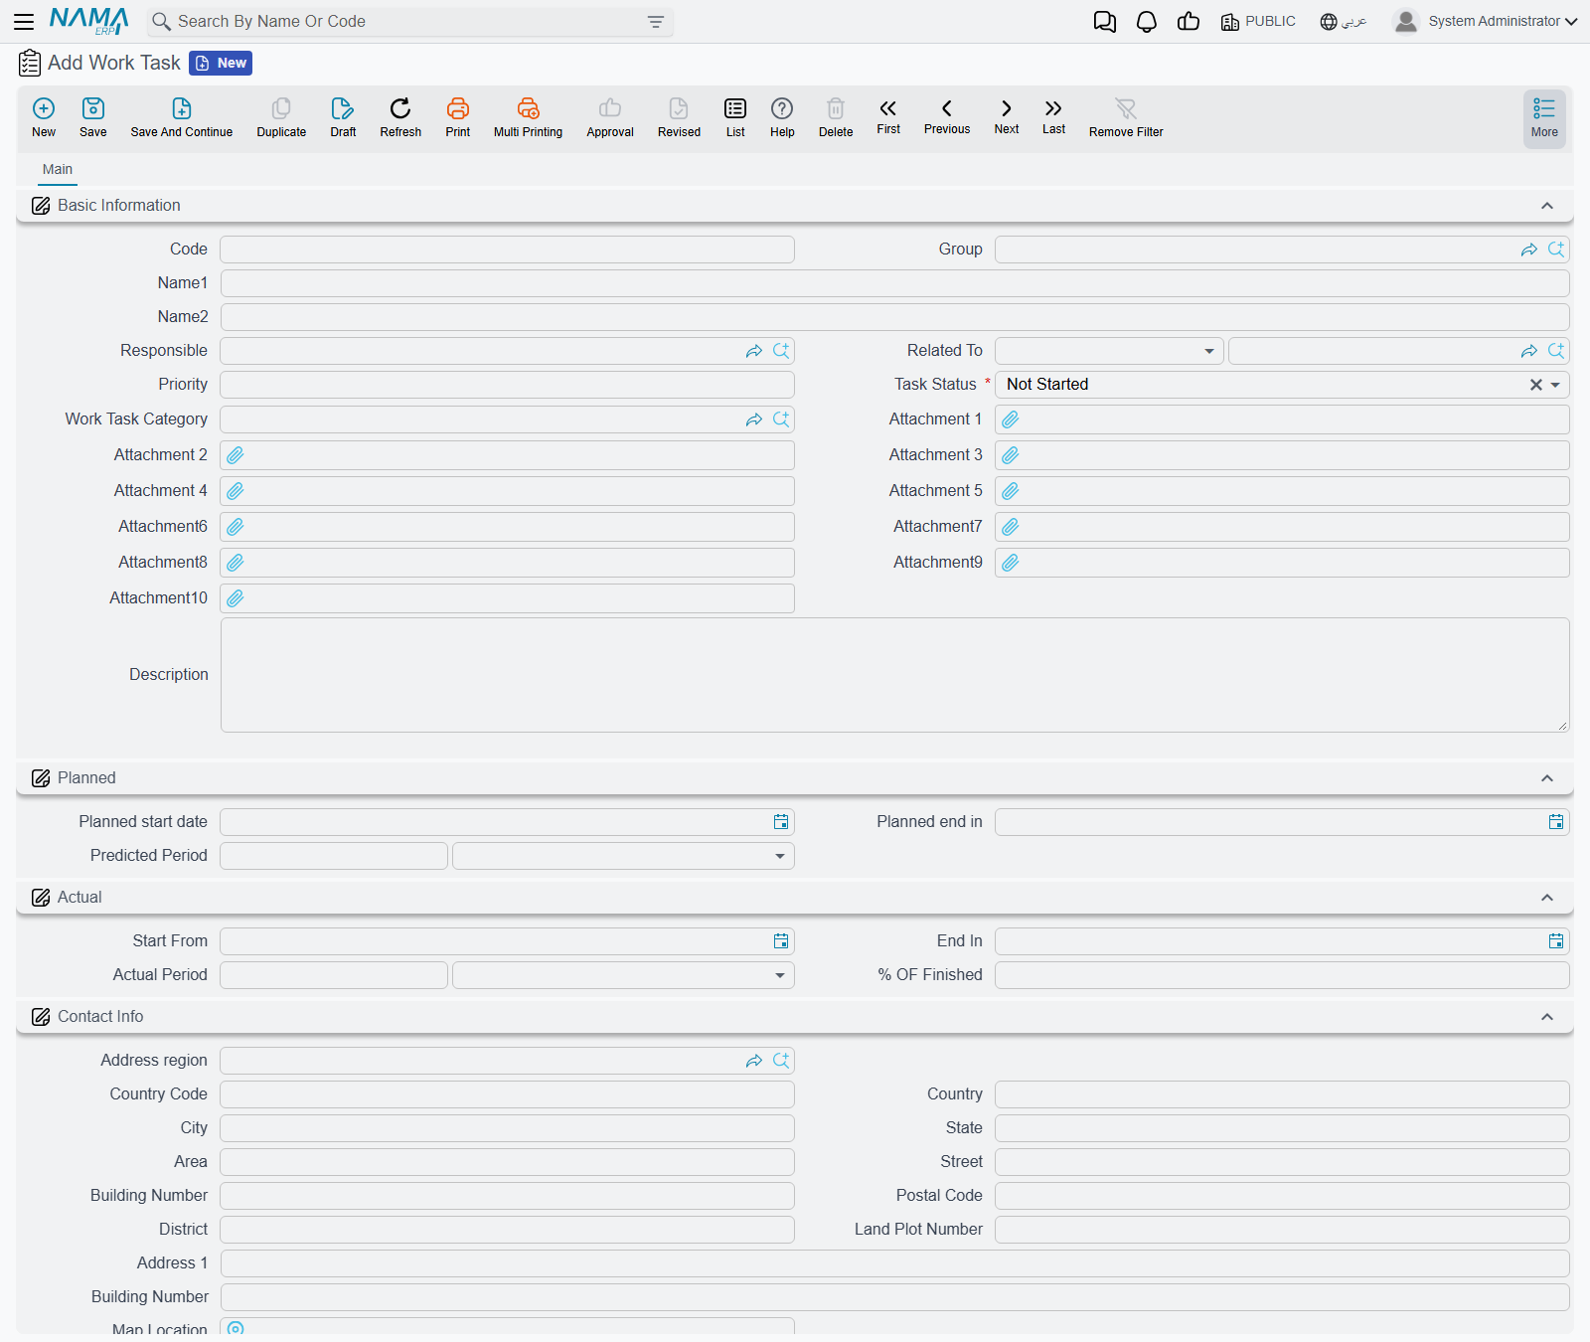Screen dimensions: 1590x1342
Task: Click the Name1 input field
Action: pos(894,283)
